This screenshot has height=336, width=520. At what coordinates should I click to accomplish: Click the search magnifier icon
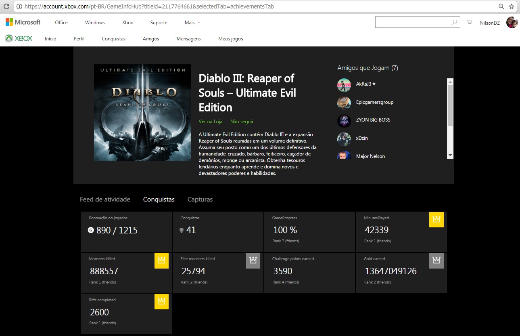(x=453, y=22)
